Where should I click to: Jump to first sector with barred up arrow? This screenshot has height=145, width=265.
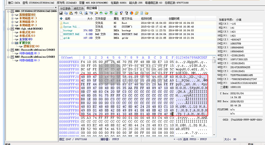(111, 13)
